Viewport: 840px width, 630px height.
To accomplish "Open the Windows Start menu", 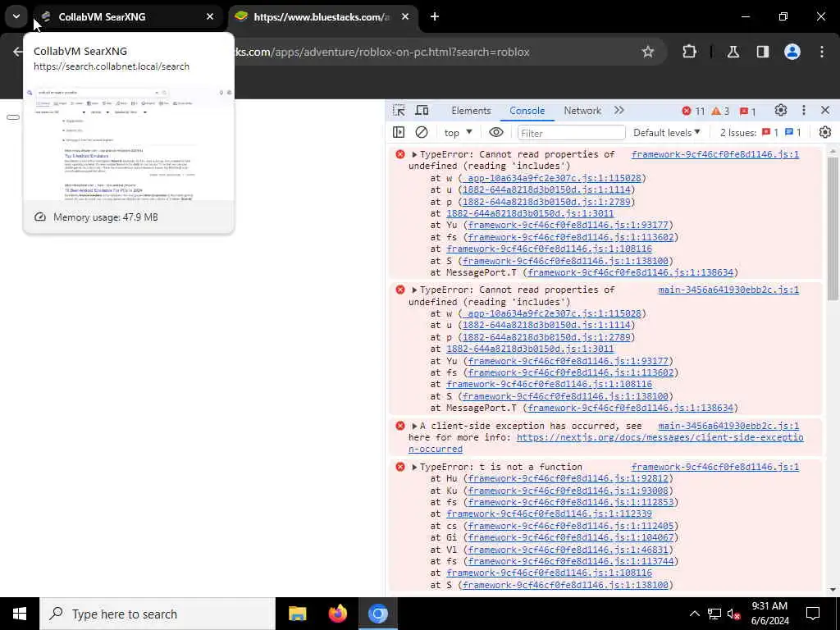I will 20,614.
